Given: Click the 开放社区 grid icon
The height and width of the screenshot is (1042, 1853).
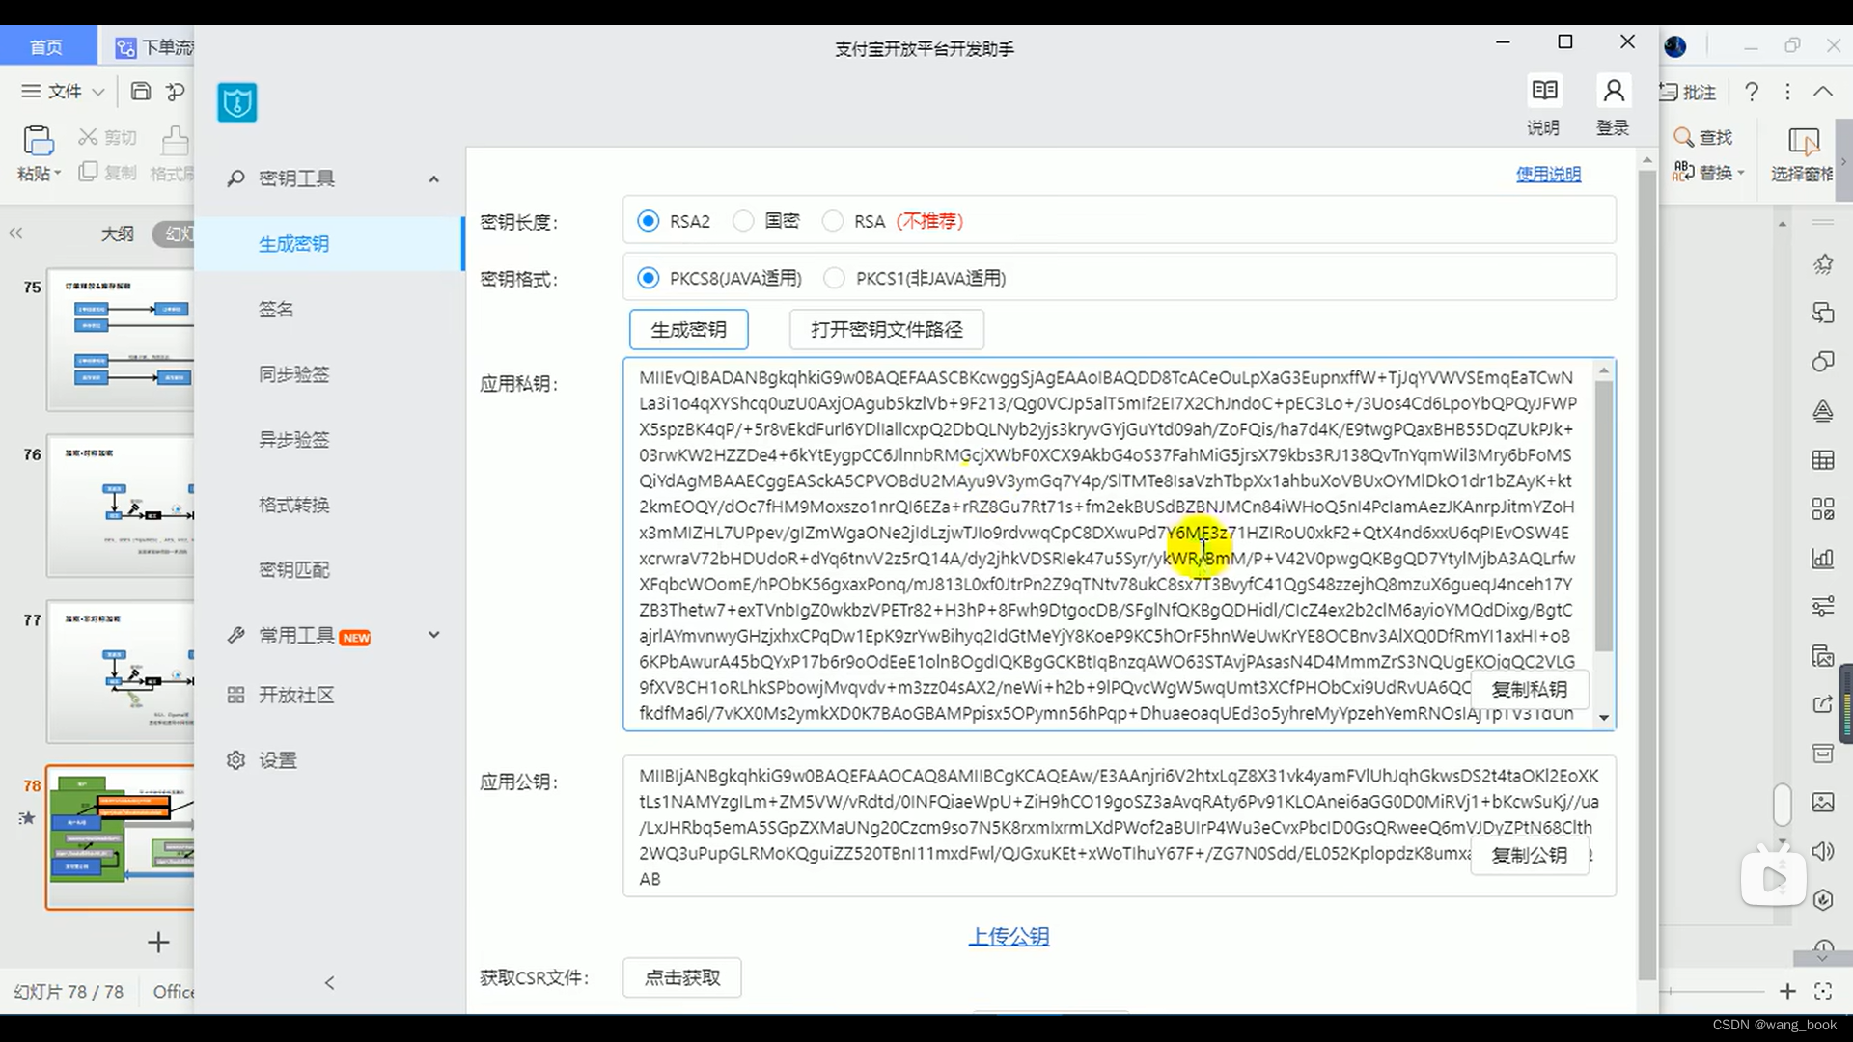Looking at the screenshot, I should pos(235,695).
